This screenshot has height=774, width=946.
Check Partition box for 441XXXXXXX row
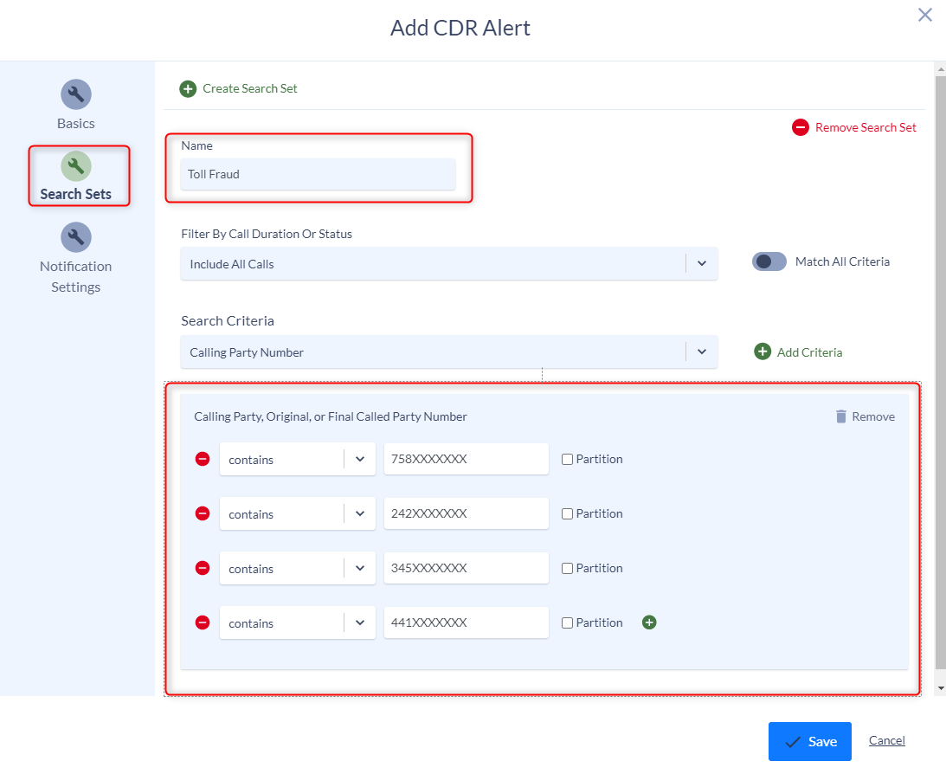[567, 623]
